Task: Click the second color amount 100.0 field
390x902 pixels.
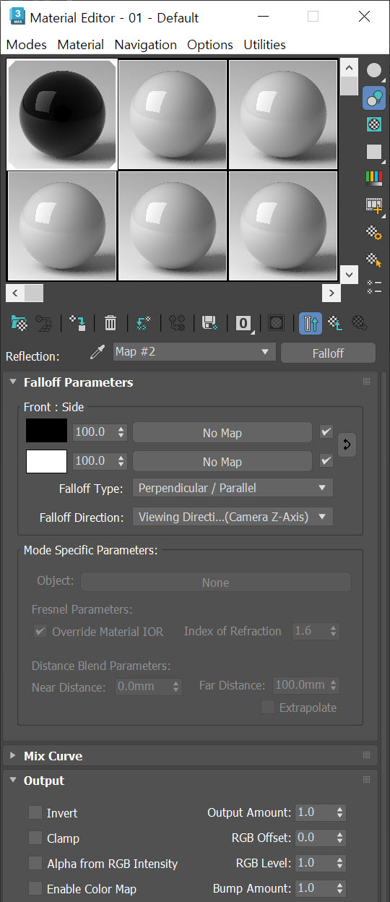Action: click(x=93, y=460)
